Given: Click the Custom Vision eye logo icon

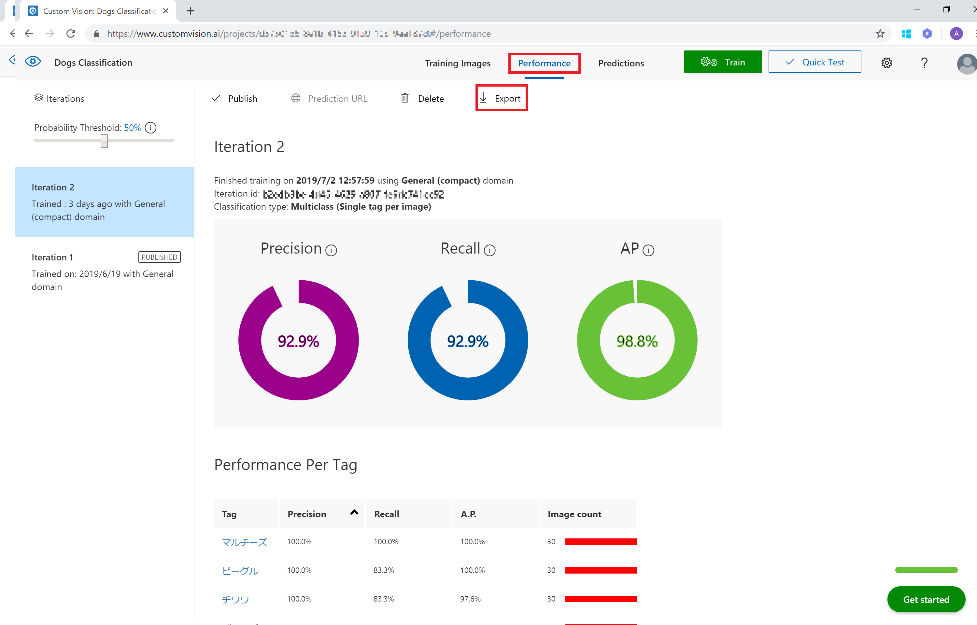Looking at the screenshot, I should pos(33,62).
